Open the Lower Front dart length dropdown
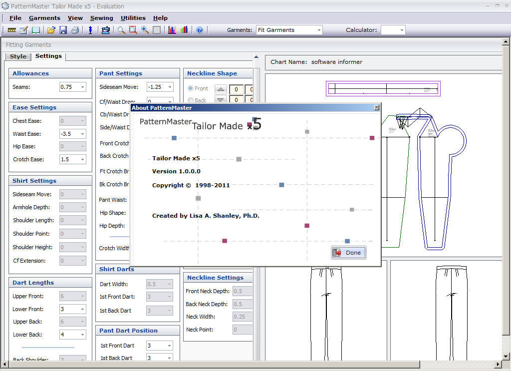 click(x=82, y=309)
